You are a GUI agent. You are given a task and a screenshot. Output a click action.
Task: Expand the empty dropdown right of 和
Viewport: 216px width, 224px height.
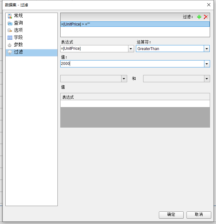(207, 79)
